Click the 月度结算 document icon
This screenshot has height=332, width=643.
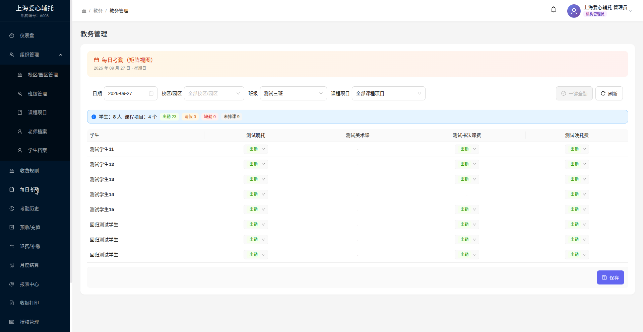pyautogui.click(x=12, y=265)
